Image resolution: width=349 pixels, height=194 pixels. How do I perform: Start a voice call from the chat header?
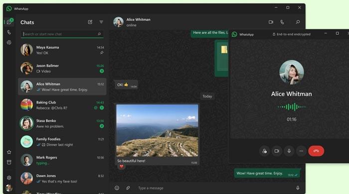click(282, 22)
